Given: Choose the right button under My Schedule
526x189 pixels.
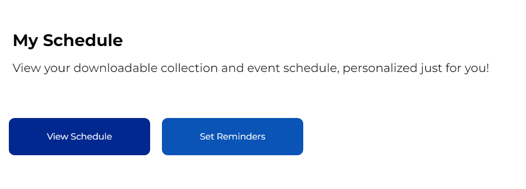Looking at the screenshot, I should pyautogui.click(x=233, y=137).
